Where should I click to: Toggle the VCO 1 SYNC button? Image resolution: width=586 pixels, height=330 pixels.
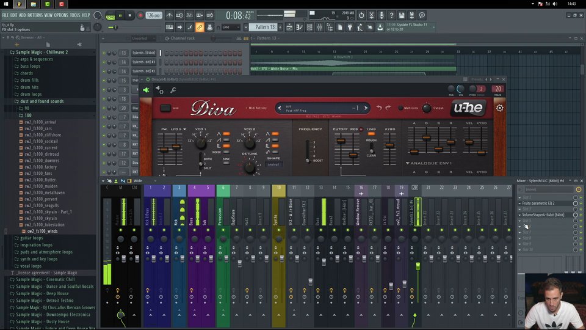point(226,163)
